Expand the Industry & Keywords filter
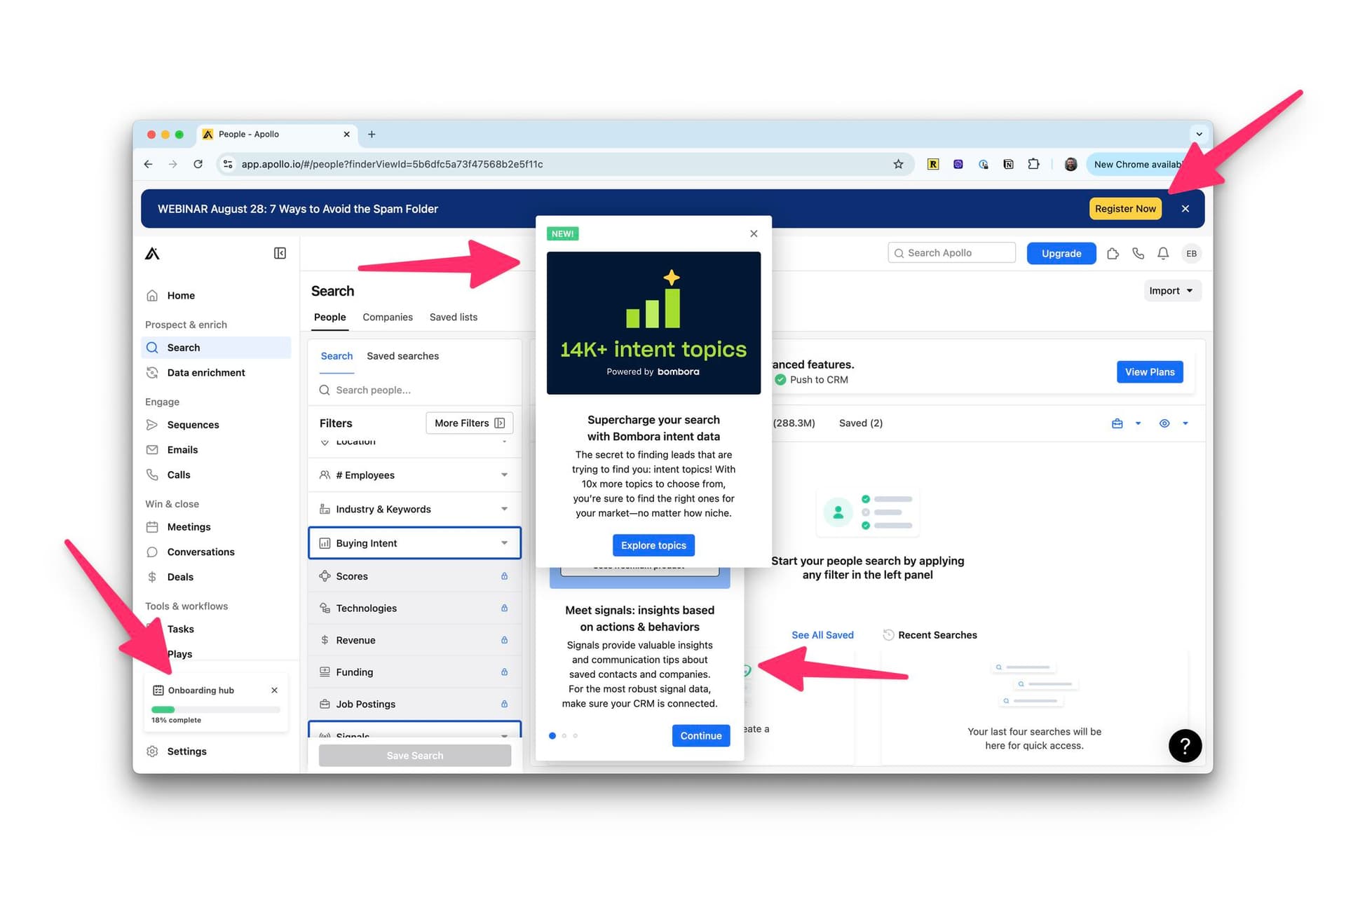 click(414, 509)
